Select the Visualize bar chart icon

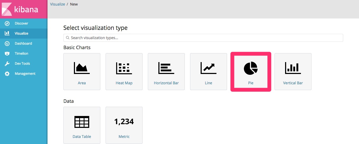(7, 34)
